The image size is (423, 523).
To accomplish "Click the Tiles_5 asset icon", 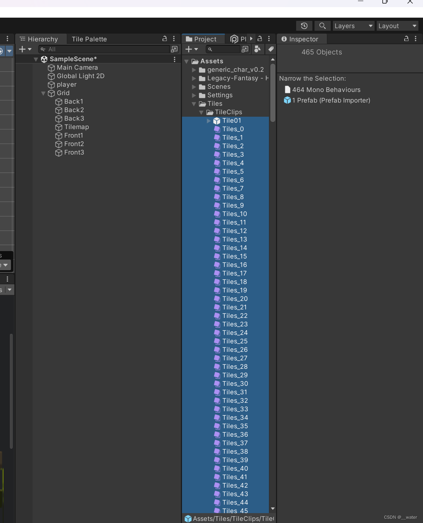I will (217, 172).
